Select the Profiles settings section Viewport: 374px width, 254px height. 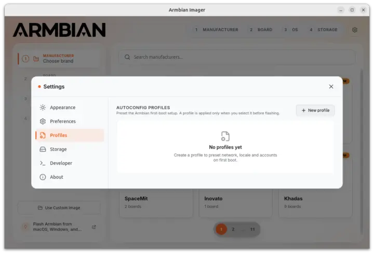click(70, 135)
